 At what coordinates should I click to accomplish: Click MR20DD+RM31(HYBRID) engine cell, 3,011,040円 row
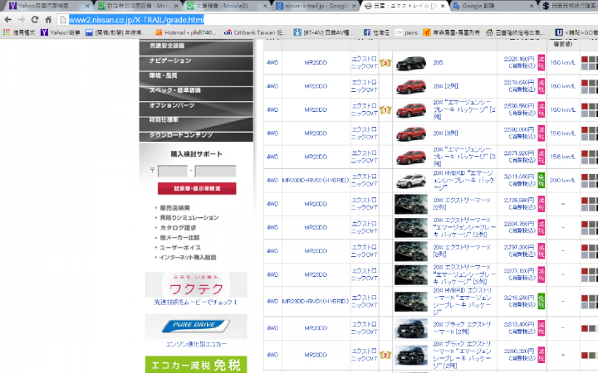[316, 180]
